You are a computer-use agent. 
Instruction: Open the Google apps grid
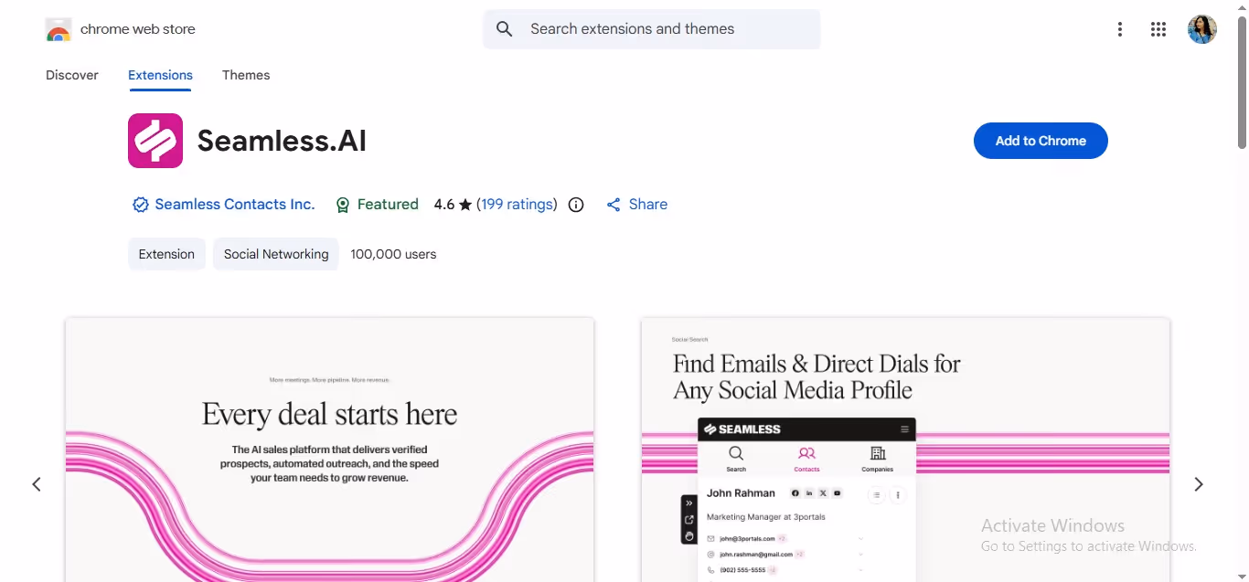point(1158,29)
